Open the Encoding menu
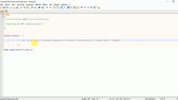The height and width of the screenshot is (100, 178). (21, 4)
